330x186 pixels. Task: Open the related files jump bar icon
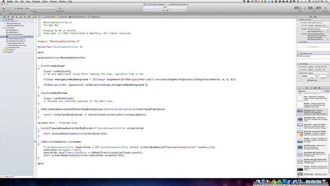pyautogui.click(x=36, y=17)
